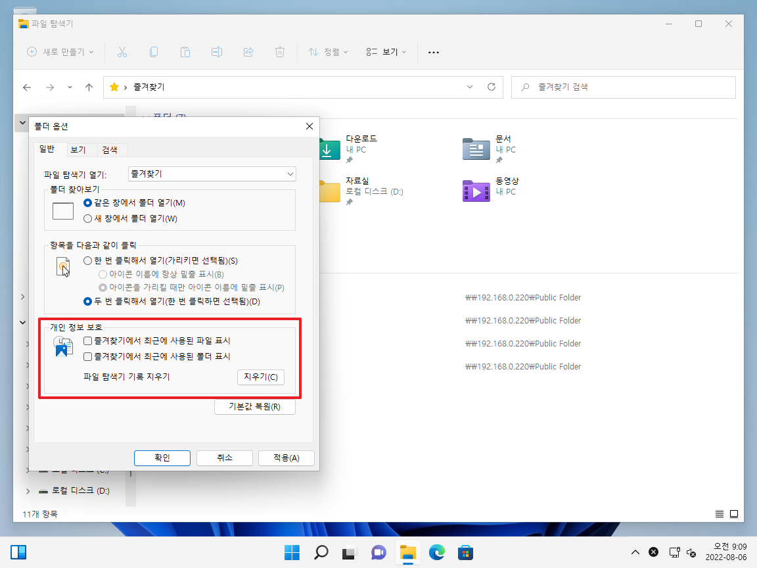Open 보기 view dropdown in toolbar
This screenshot has height=568, width=757.
386,52
